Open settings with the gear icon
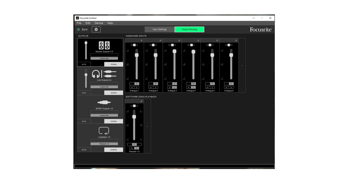The height and width of the screenshot is (196, 349). pos(96,29)
